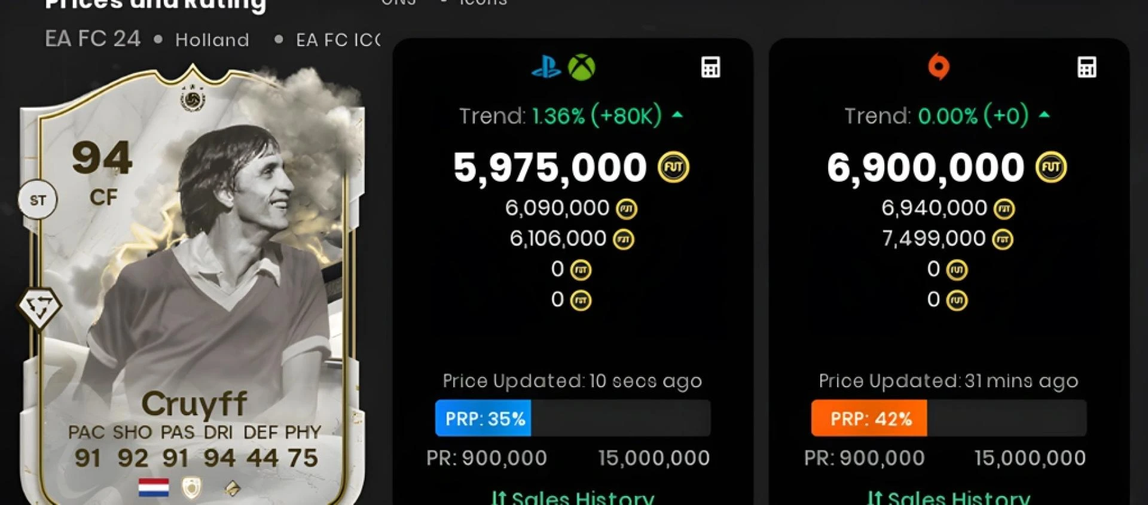The height and width of the screenshot is (505, 1148).
Task: Click the Holland nation link
Action: 212,40
